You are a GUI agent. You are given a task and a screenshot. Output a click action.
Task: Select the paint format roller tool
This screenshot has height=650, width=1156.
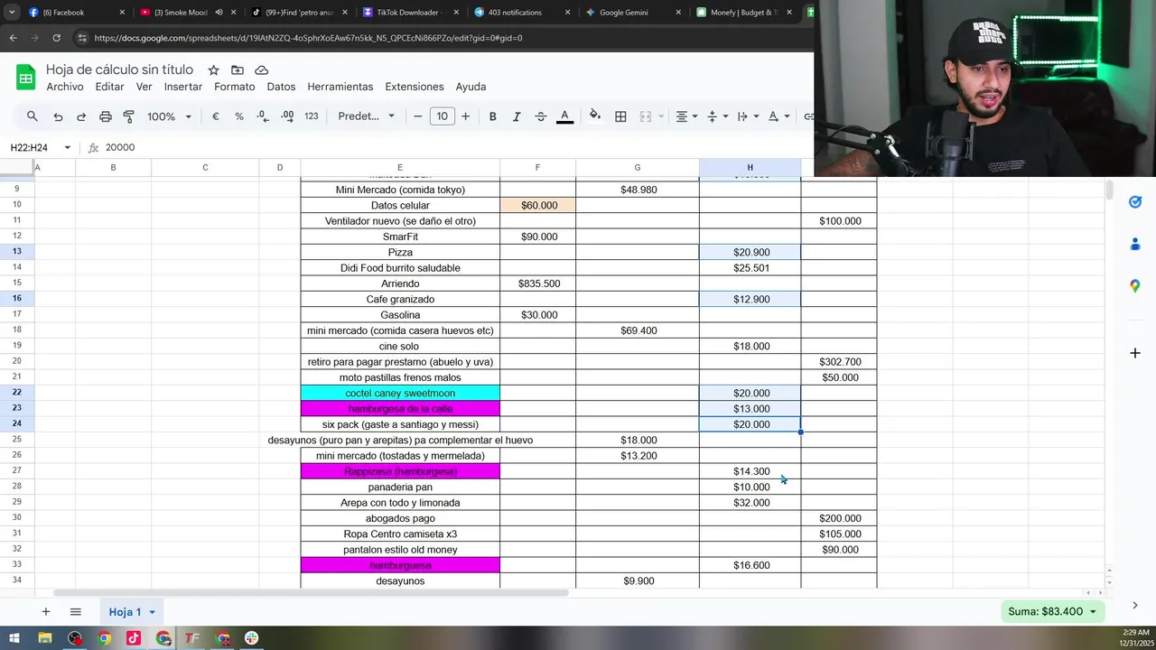click(x=128, y=116)
